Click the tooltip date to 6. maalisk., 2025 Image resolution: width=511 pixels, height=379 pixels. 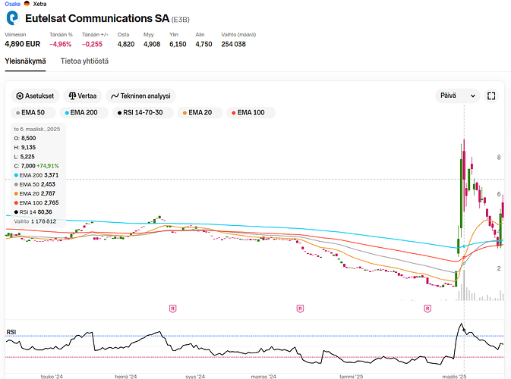click(x=37, y=129)
